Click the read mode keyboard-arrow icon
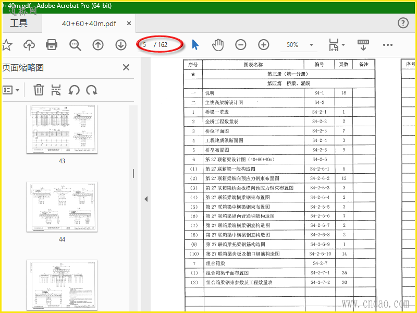The width and height of the screenshot is (417, 313). point(363,45)
